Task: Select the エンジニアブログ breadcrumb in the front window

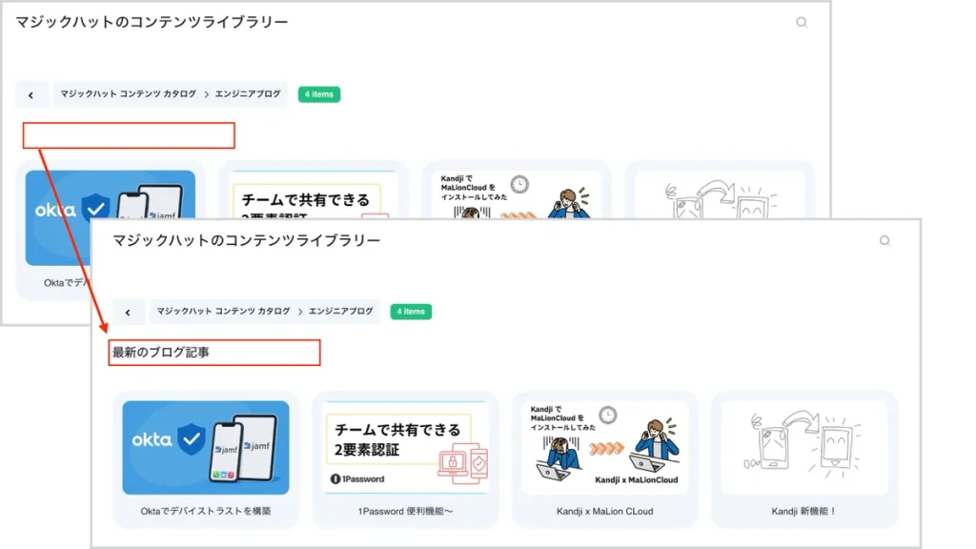Action: pyautogui.click(x=340, y=312)
